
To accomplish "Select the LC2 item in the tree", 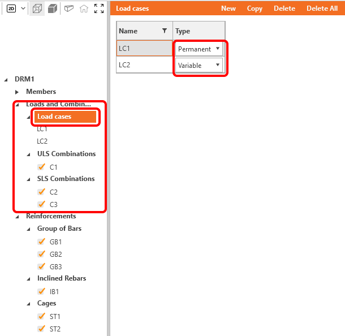I will (x=42, y=141).
